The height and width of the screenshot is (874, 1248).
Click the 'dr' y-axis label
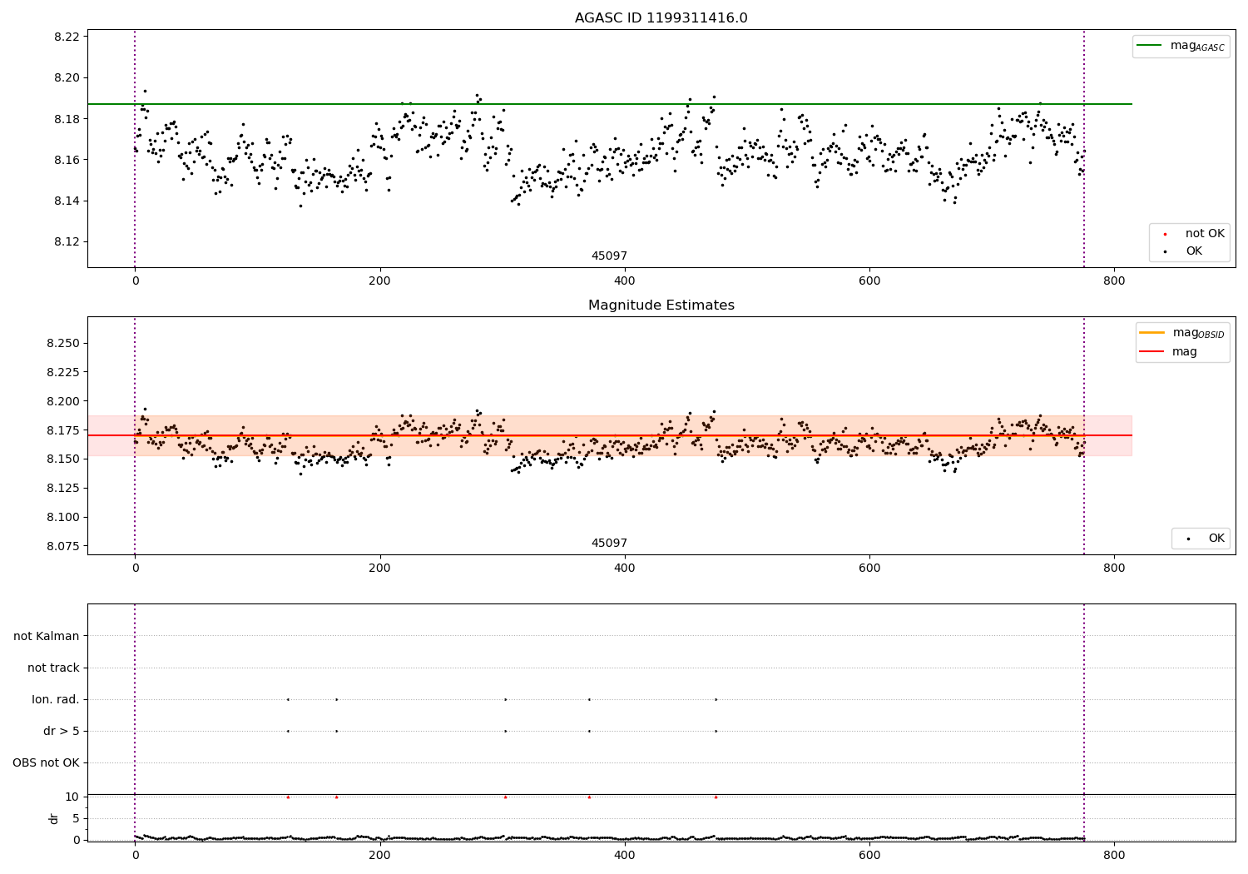54,818
